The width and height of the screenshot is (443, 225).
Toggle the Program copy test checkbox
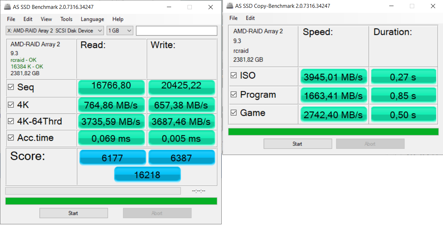(x=233, y=95)
